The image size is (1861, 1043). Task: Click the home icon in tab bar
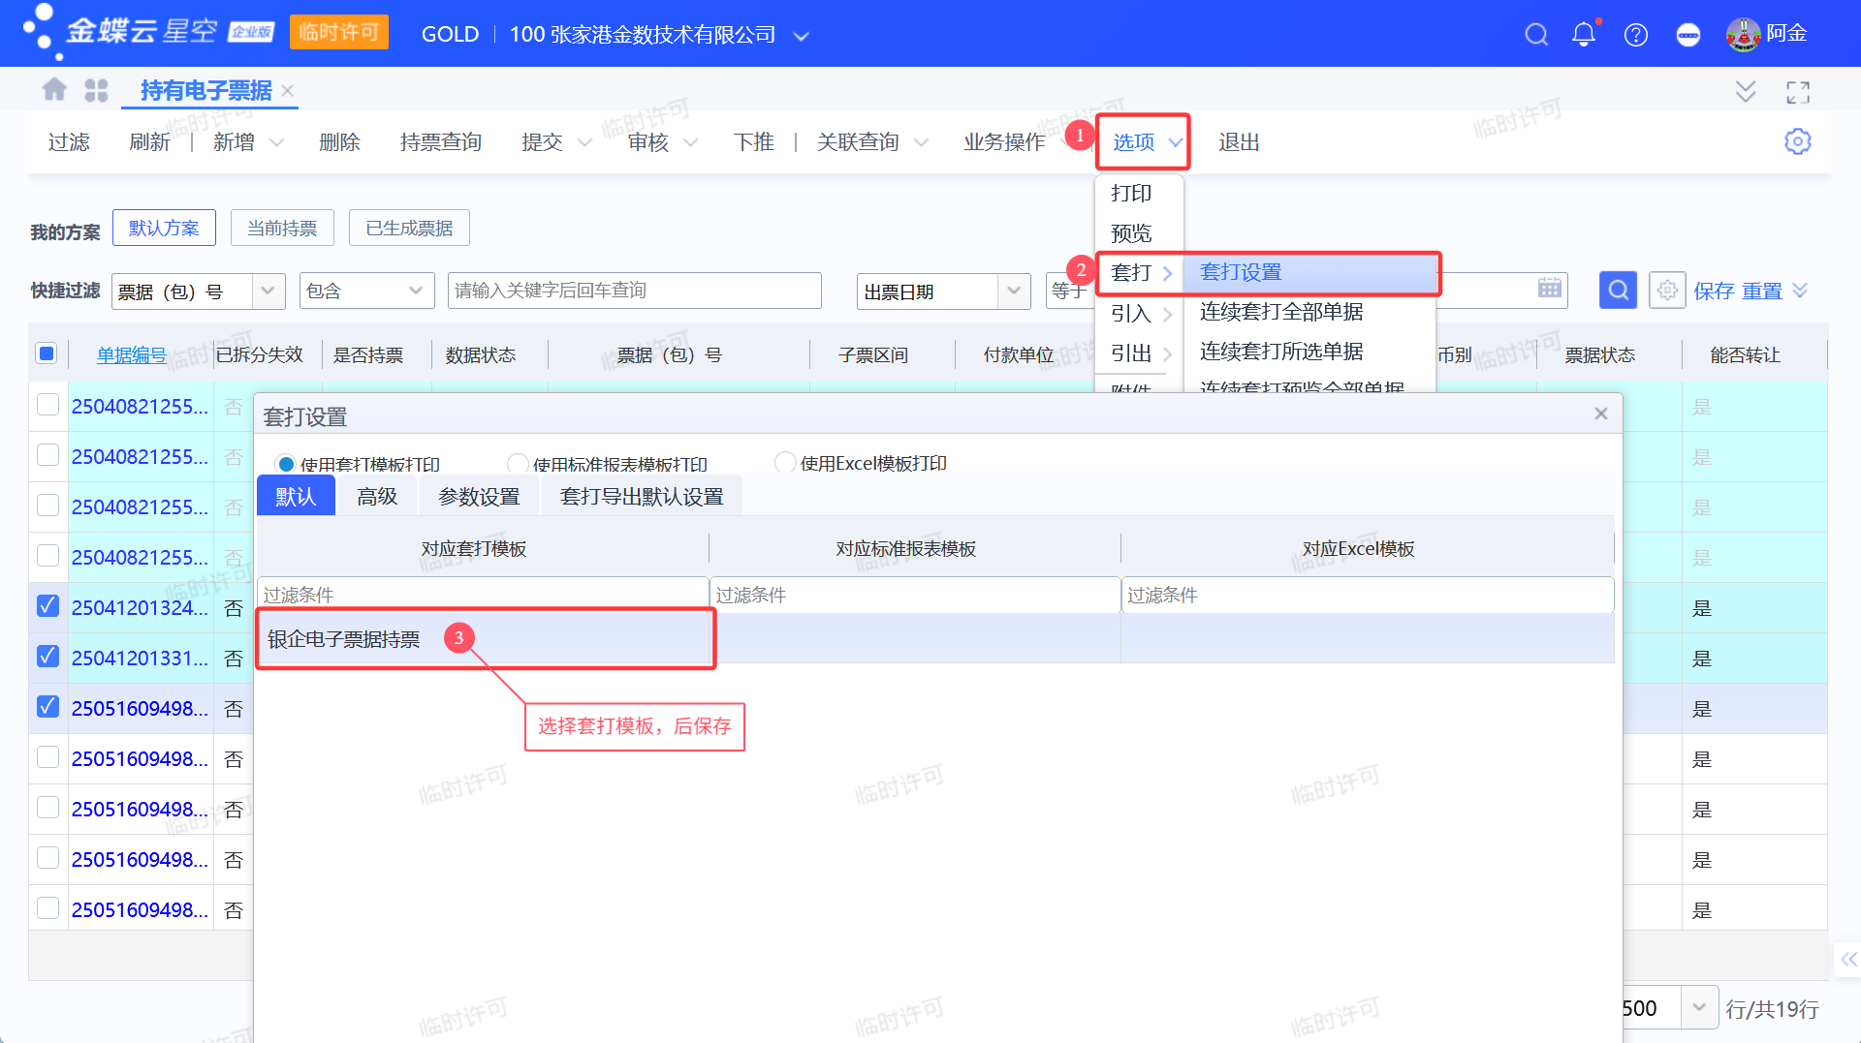click(54, 90)
